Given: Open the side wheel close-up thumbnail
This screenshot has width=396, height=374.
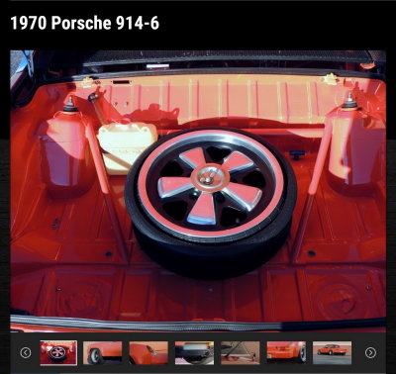Looking at the screenshot, I should click(102, 353).
